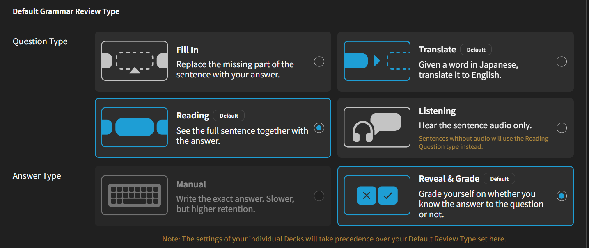Click the Fill In card title

(x=188, y=50)
